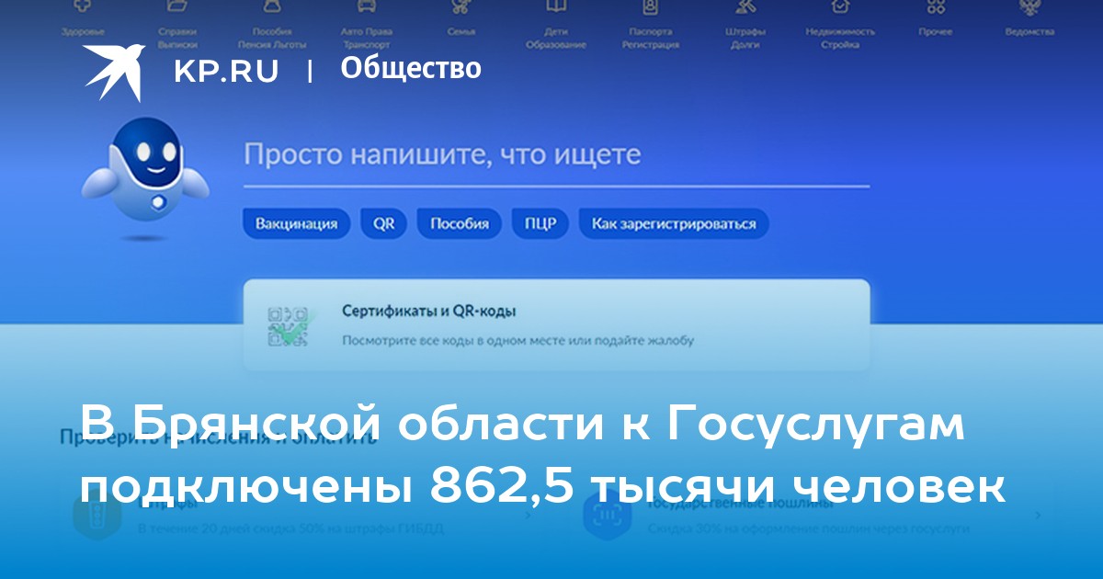Click the Скидка 30% на оформление пошлин text
This screenshot has width=1103, height=579.
click(x=809, y=529)
